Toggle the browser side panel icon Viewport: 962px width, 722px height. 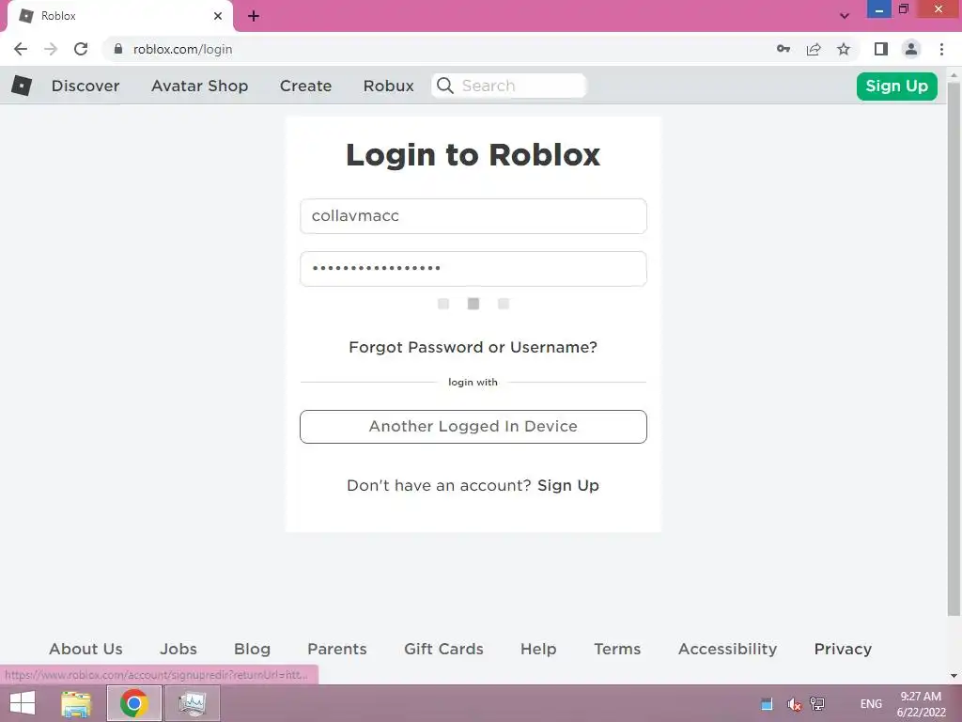(x=881, y=49)
